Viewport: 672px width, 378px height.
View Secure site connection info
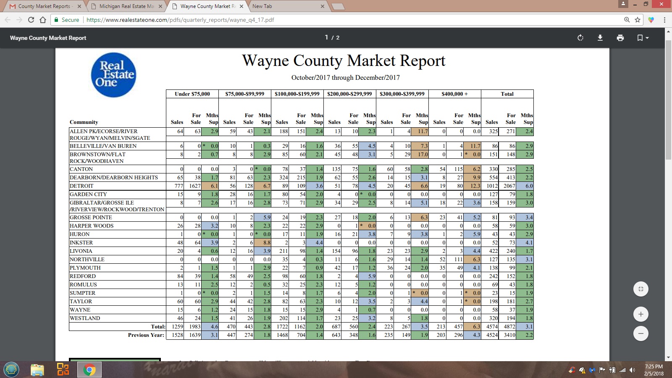coord(66,20)
